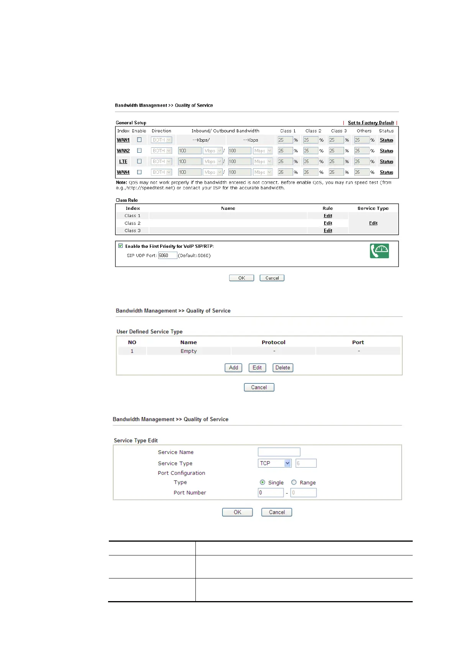This screenshot has width=456, height=646.
Task: Click the Service Name input field
Action: 279,452
